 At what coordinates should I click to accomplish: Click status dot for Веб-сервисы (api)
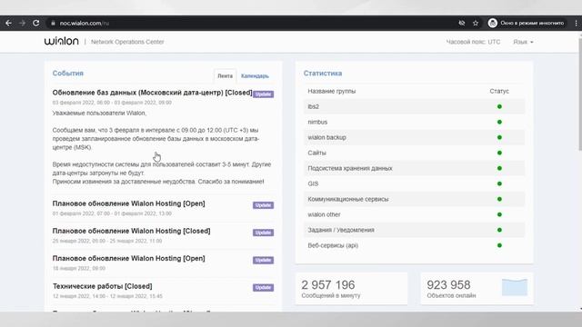tap(499, 245)
